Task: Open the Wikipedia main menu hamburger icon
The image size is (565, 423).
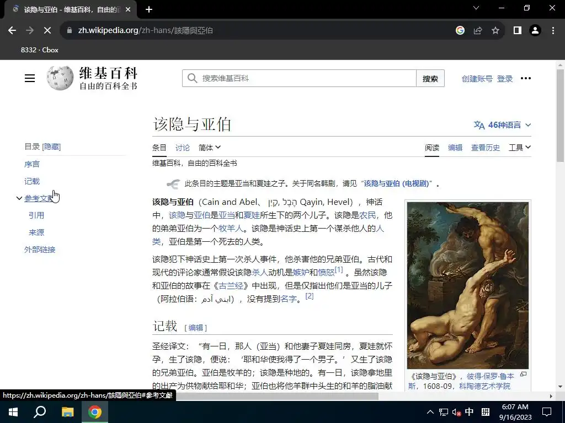Action: pyautogui.click(x=30, y=78)
